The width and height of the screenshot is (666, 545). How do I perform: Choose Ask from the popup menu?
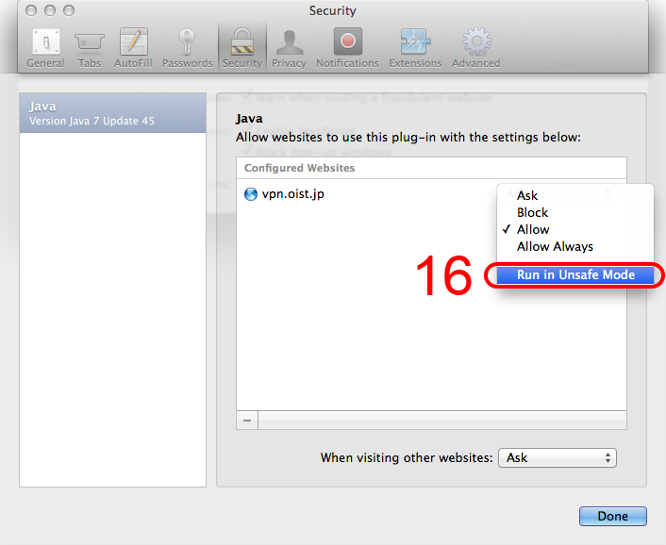tap(527, 195)
